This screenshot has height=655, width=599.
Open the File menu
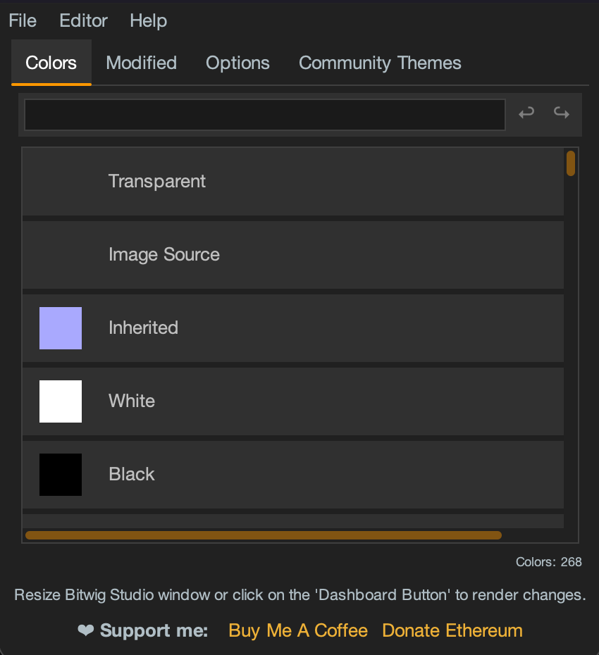(21, 20)
